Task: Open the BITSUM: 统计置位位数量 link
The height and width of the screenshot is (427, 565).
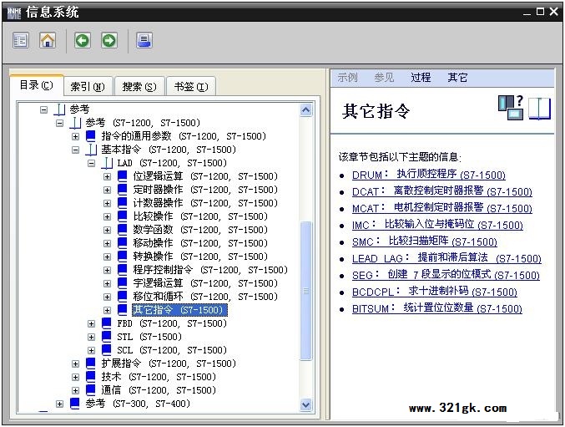Action: point(437,308)
